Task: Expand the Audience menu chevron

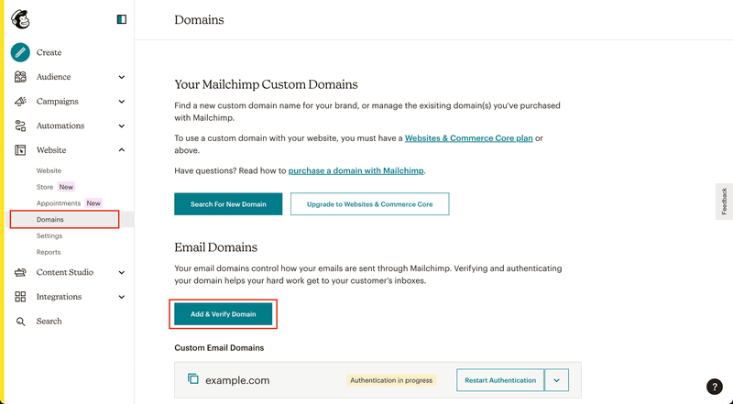Action: coord(122,77)
